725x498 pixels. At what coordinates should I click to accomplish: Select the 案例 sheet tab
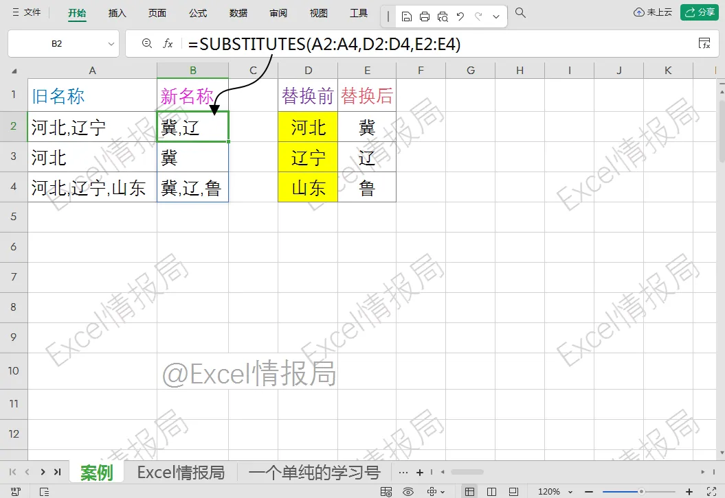(97, 472)
